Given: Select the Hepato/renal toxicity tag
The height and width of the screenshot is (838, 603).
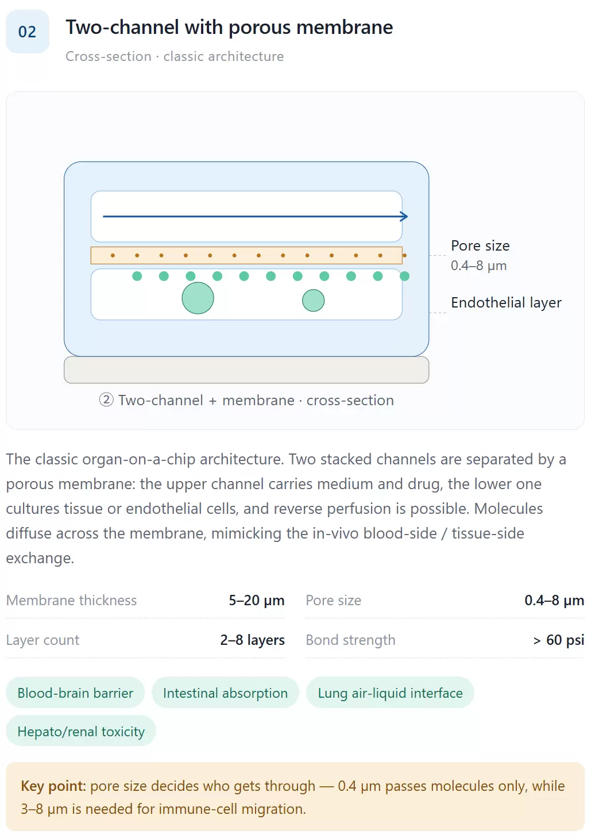Looking at the screenshot, I should (x=81, y=731).
